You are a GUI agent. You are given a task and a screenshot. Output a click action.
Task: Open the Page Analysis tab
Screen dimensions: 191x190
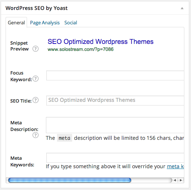click(45, 23)
